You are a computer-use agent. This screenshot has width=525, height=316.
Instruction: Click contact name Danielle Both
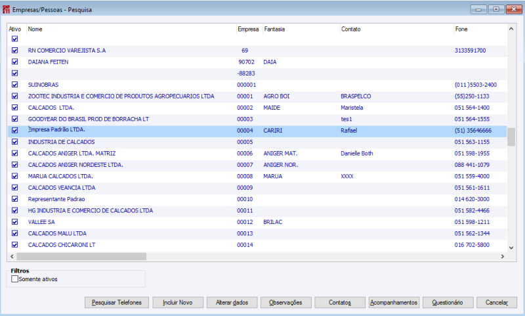pyautogui.click(x=357, y=153)
